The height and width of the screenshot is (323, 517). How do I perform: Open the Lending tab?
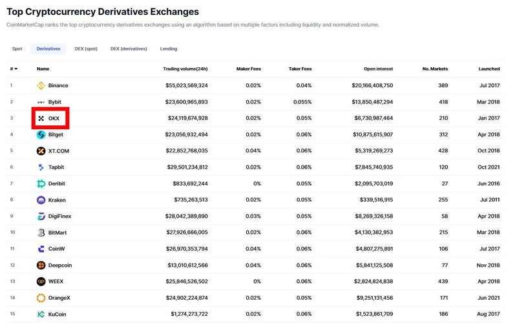coord(169,49)
